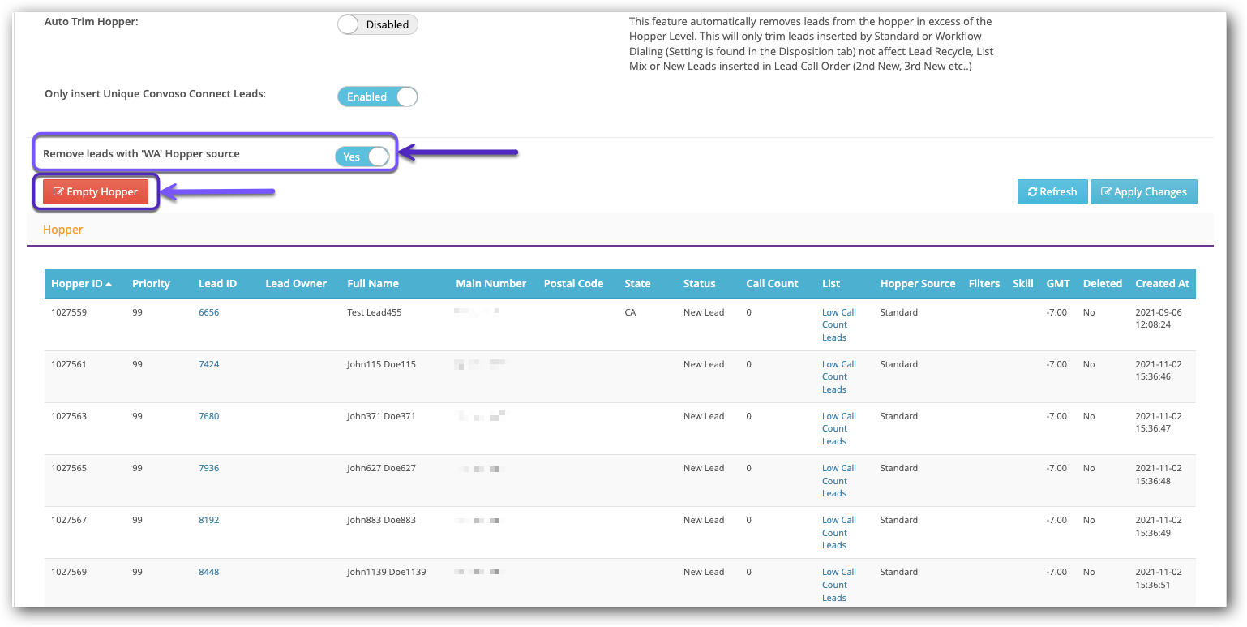Click created timestamp 2021-11-02 15:36:46
The image size is (1247, 627).
pyautogui.click(x=1159, y=371)
